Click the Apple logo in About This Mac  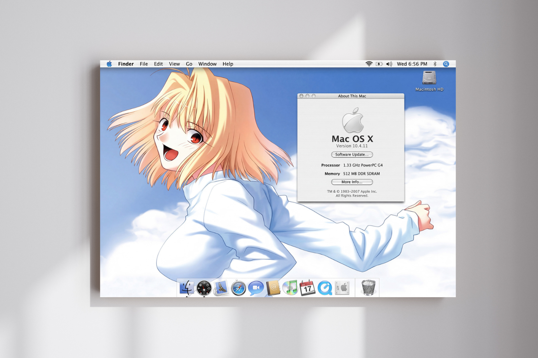pos(353,120)
